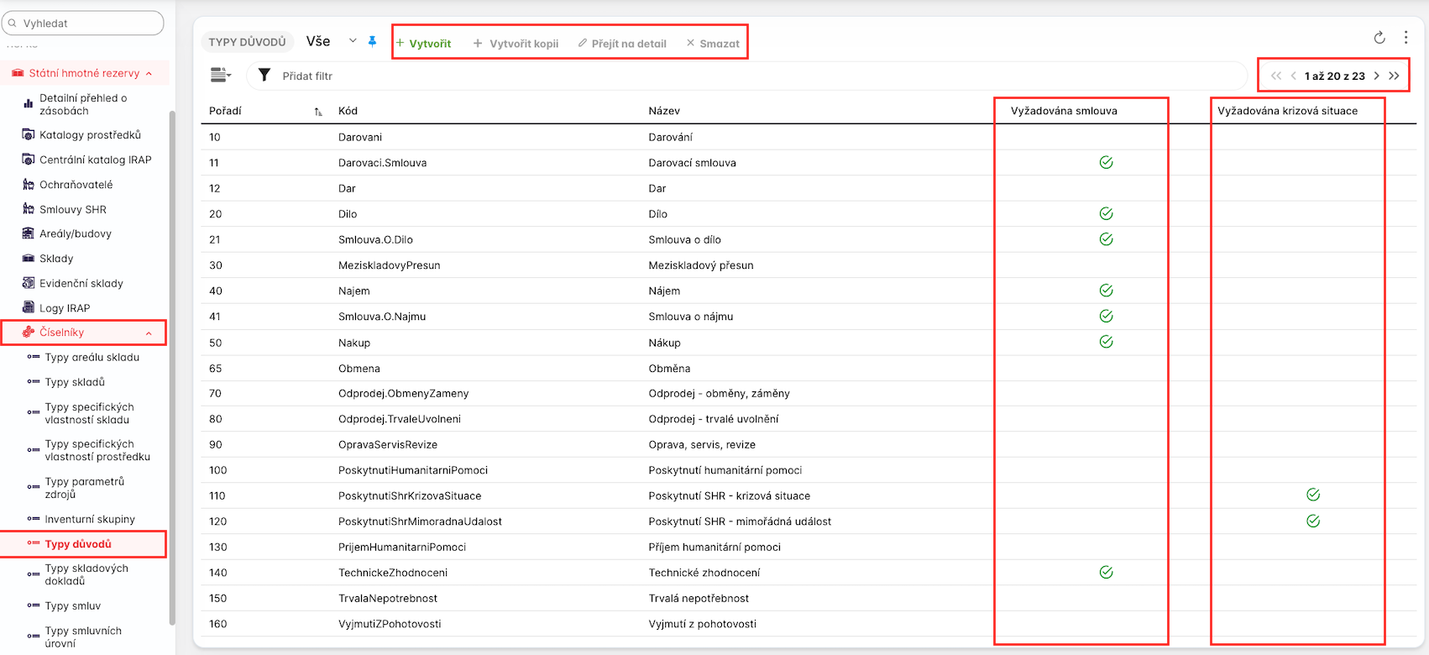This screenshot has height=655, width=1429.
Task: Select Inventurní skupiny menu item
Action: [x=90, y=520]
